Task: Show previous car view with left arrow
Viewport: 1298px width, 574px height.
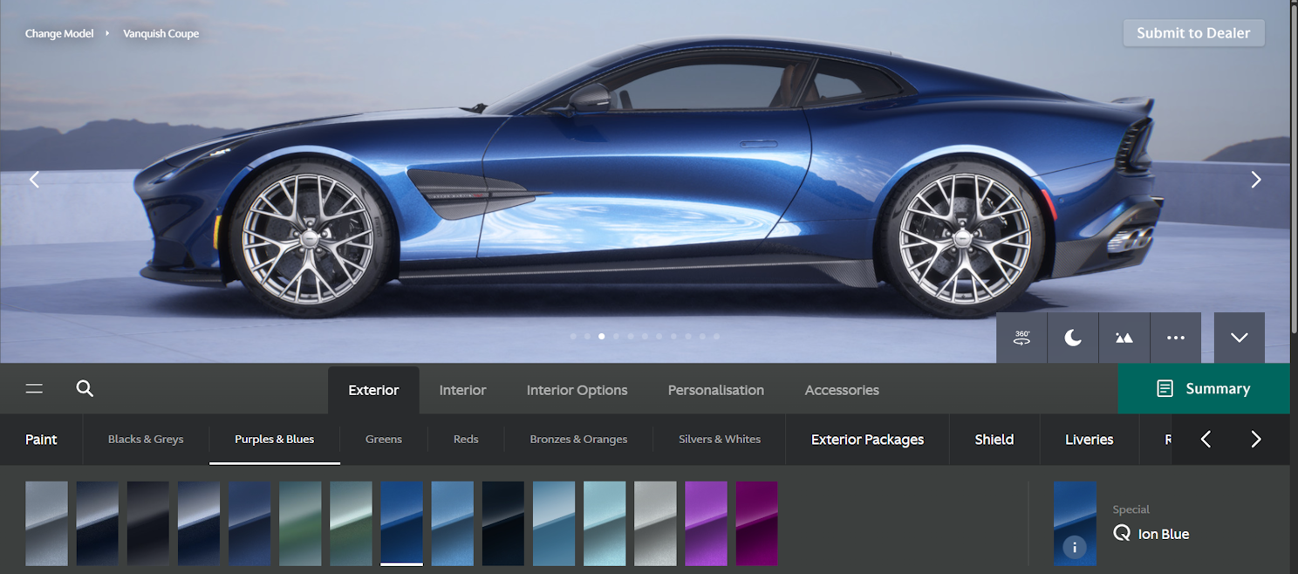Action: pyautogui.click(x=35, y=180)
